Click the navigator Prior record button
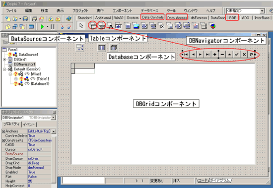 pyautogui.click(x=193, y=55)
